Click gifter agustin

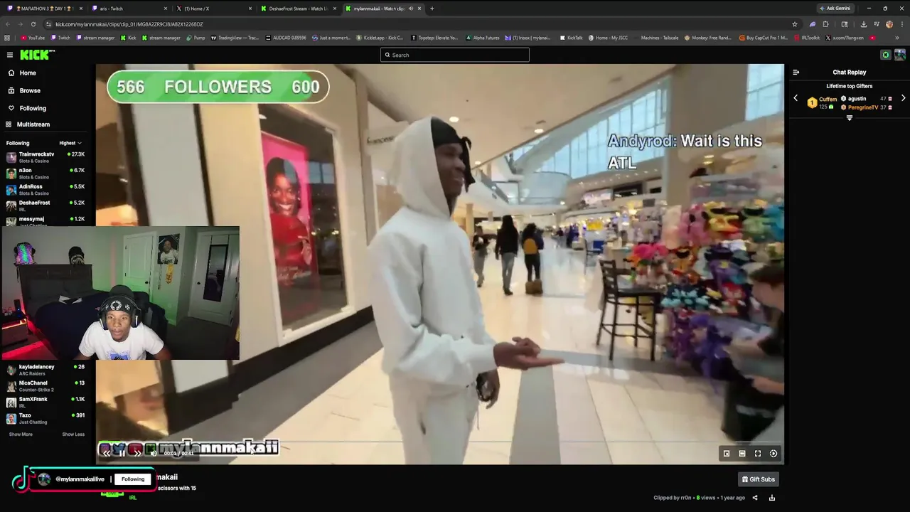point(857,99)
